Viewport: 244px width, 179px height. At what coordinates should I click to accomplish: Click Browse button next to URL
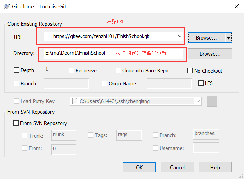(x=206, y=37)
